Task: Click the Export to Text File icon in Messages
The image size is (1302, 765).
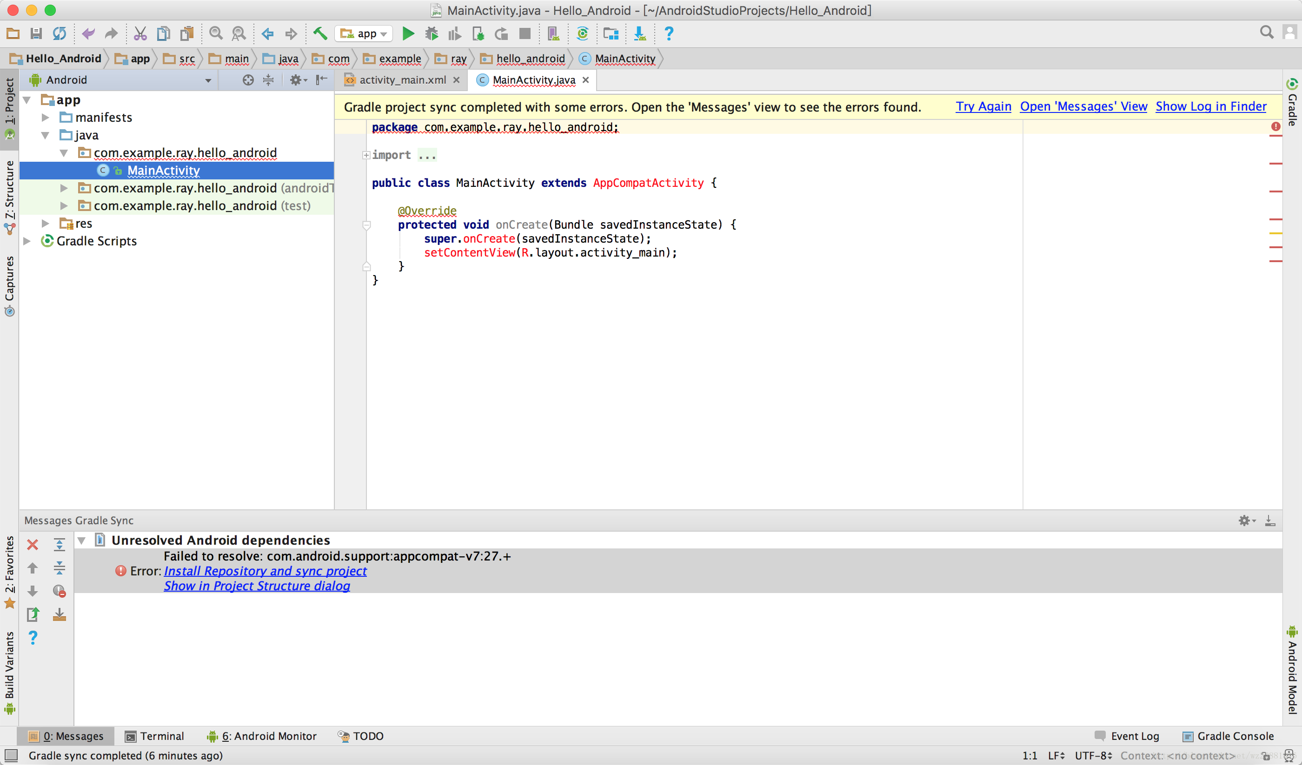Action: click(x=33, y=614)
